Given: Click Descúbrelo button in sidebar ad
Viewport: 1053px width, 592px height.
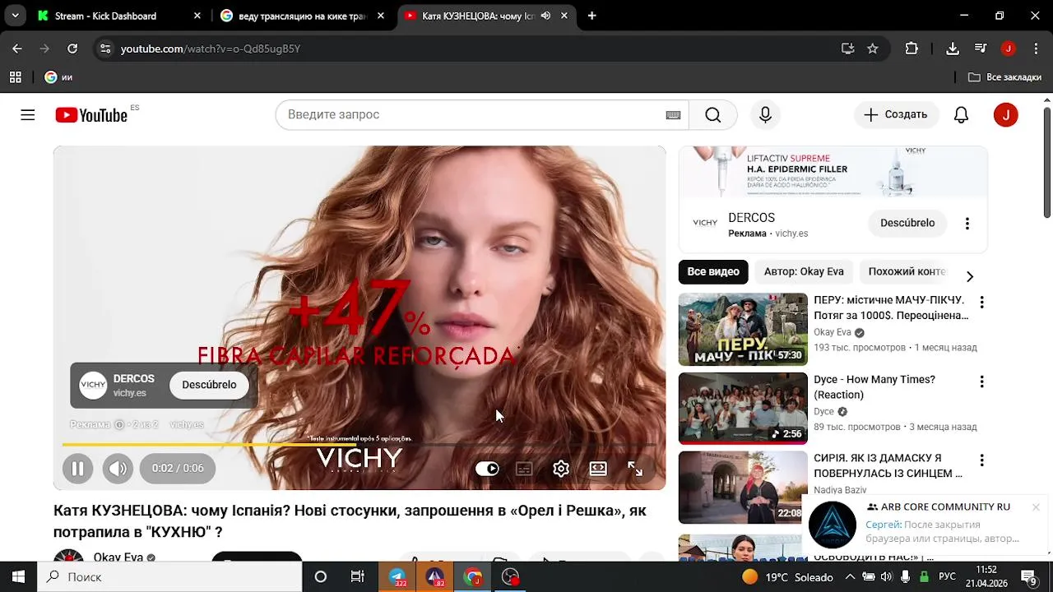Looking at the screenshot, I should click(907, 223).
